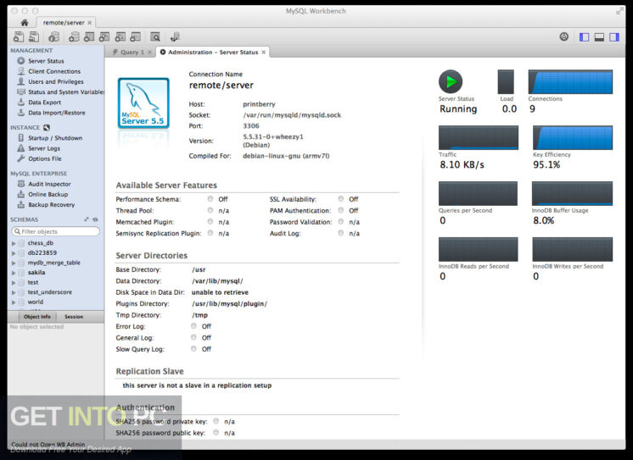
Task: Expand the schemas panel with the arrows icon
Action: tap(87, 219)
